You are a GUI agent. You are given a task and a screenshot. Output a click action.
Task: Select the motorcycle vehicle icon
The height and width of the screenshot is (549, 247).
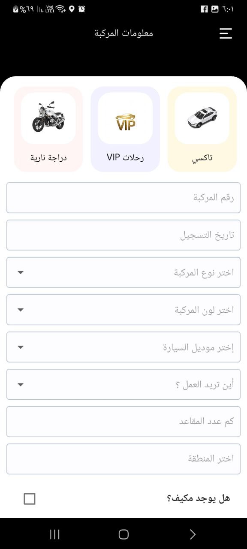coord(48,118)
